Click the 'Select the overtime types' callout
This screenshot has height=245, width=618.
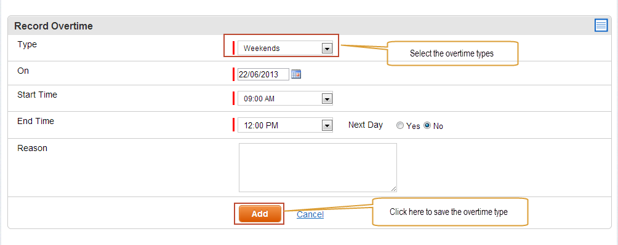coord(452,53)
